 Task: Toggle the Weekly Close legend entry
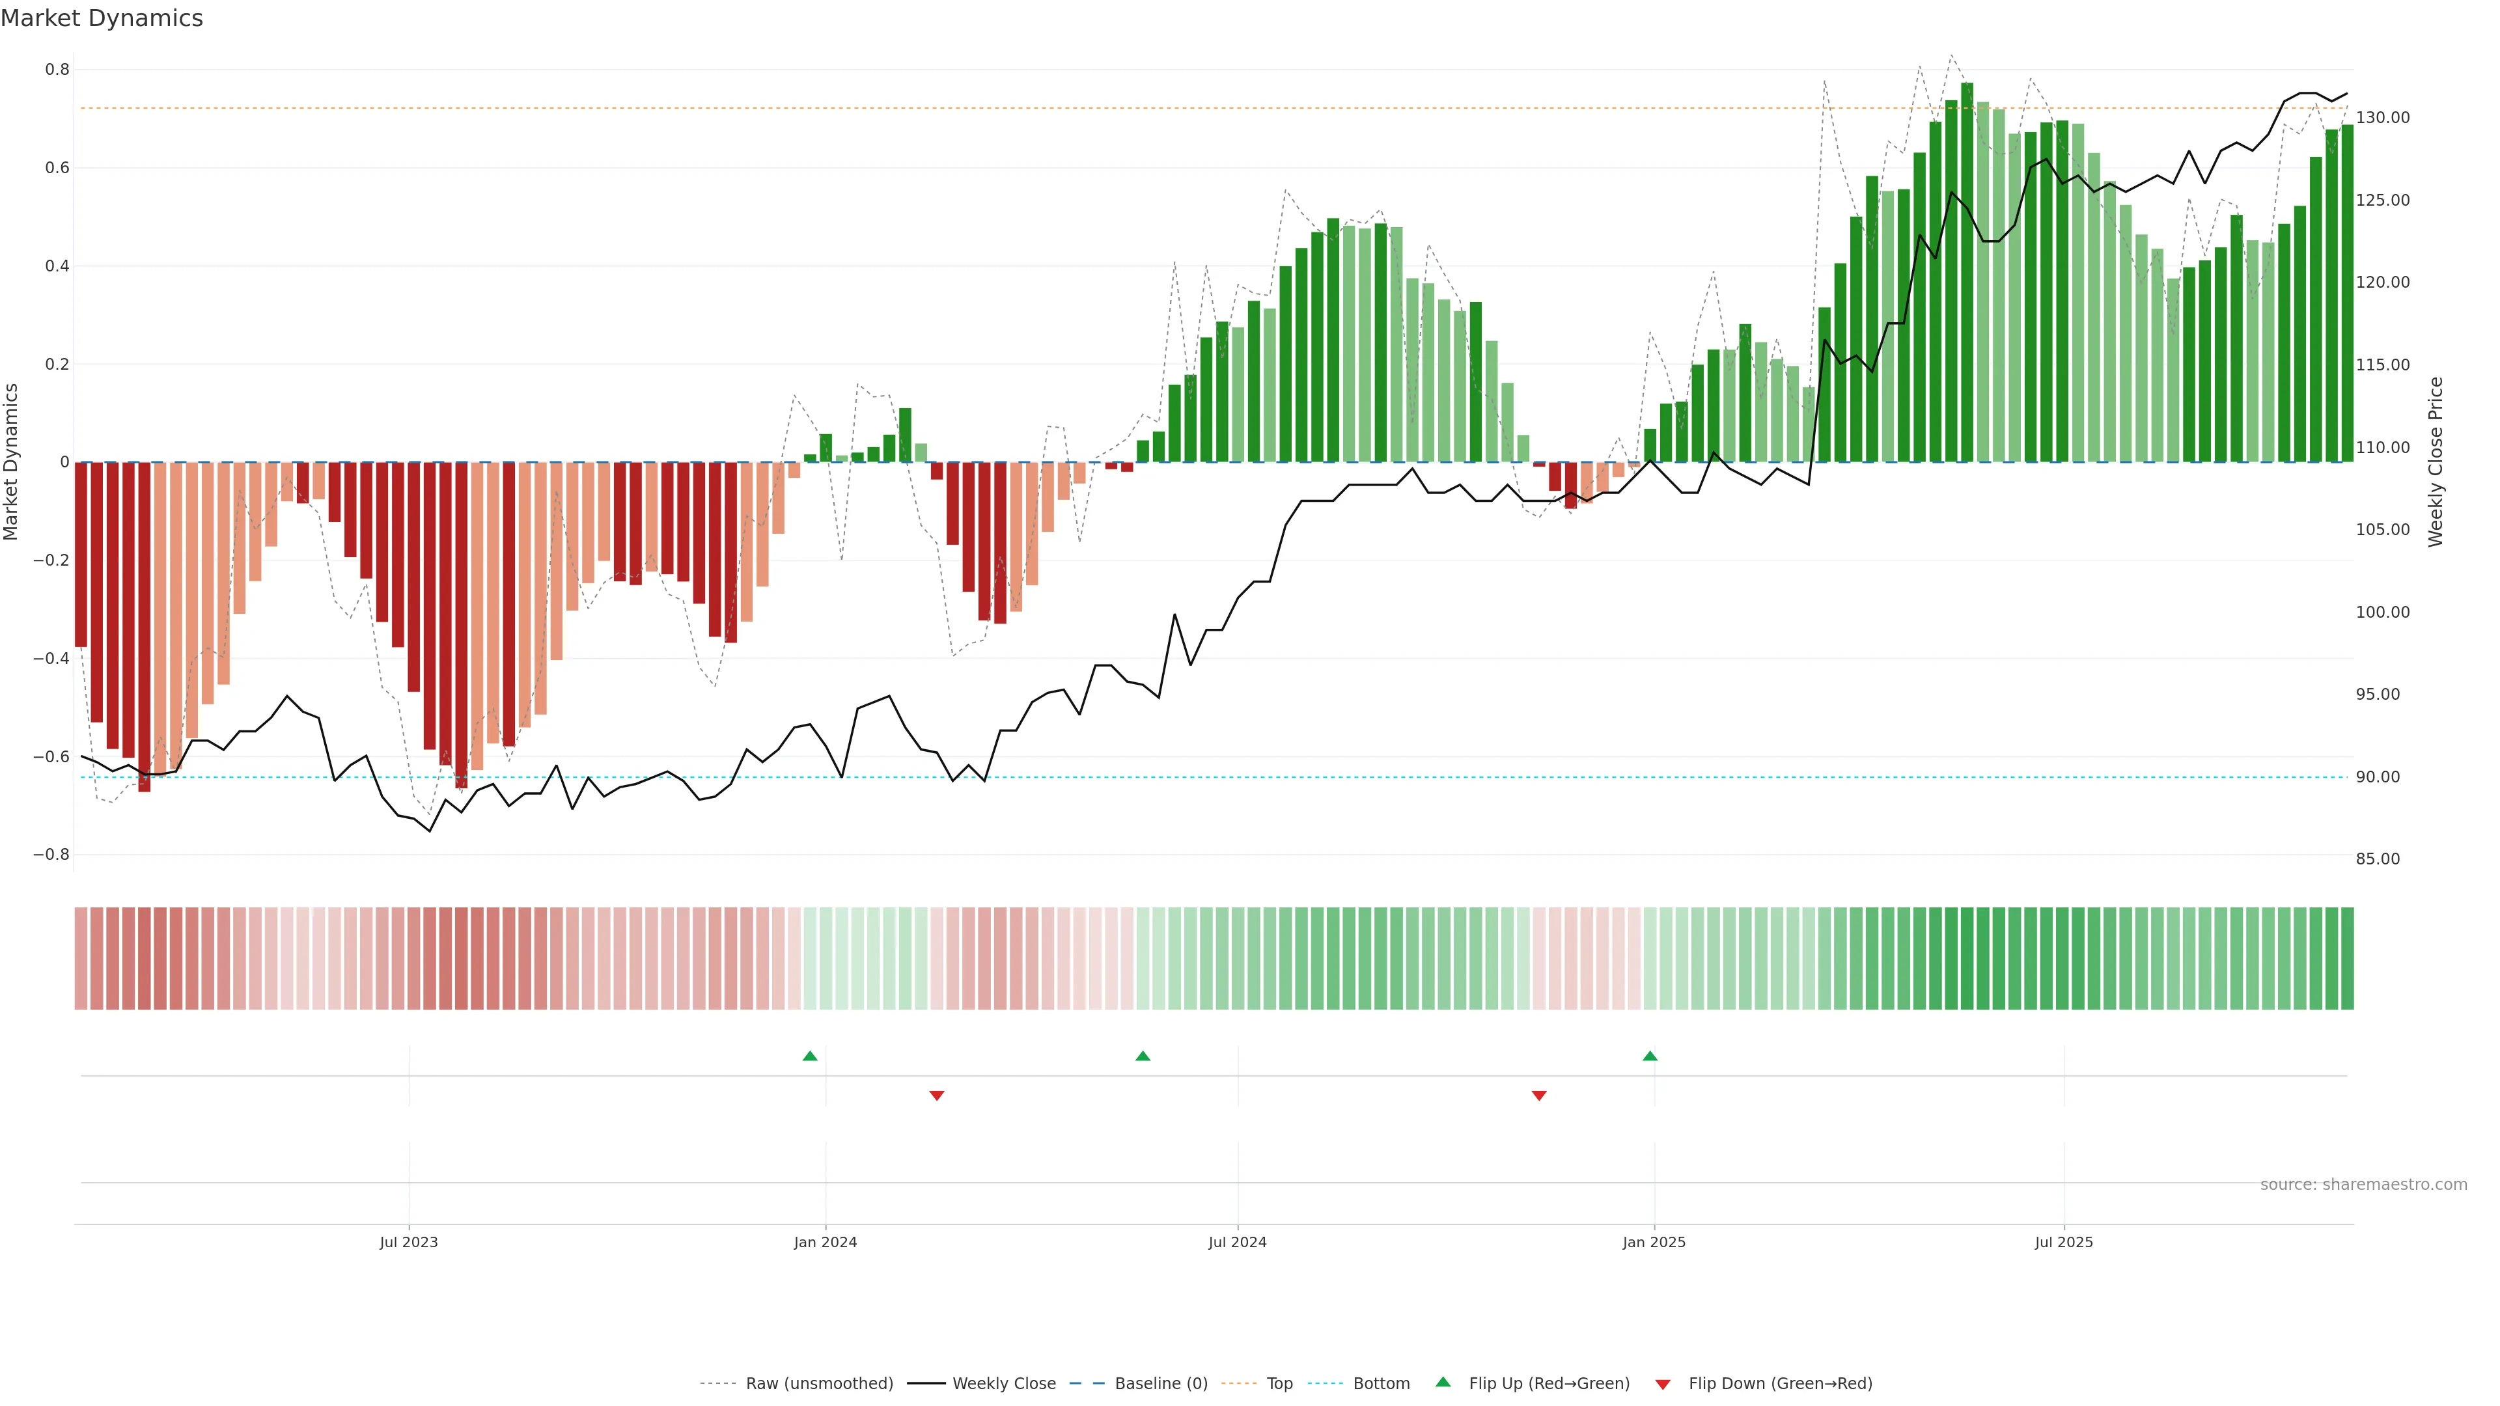(x=1003, y=1384)
